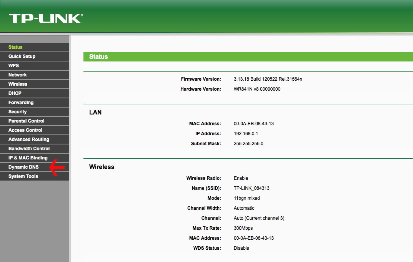
Task: Click Dynamic DNS in the sidebar
Action: pyautogui.click(x=24, y=167)
